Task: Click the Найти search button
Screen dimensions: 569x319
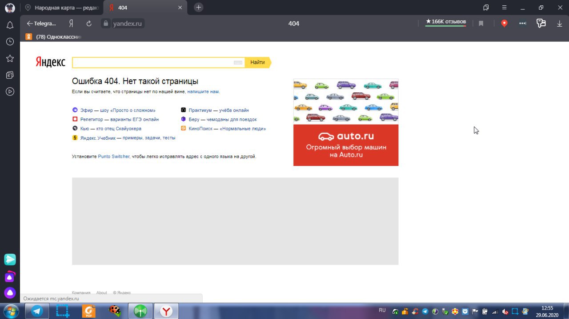Action: 258,63
